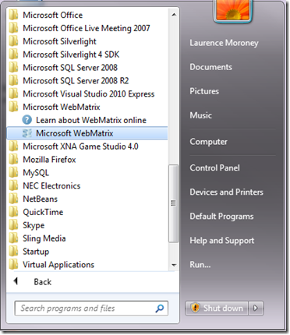This screenshot has width=290, height=335.
Task: Open Devices and Printers
Action: (226, 192)
